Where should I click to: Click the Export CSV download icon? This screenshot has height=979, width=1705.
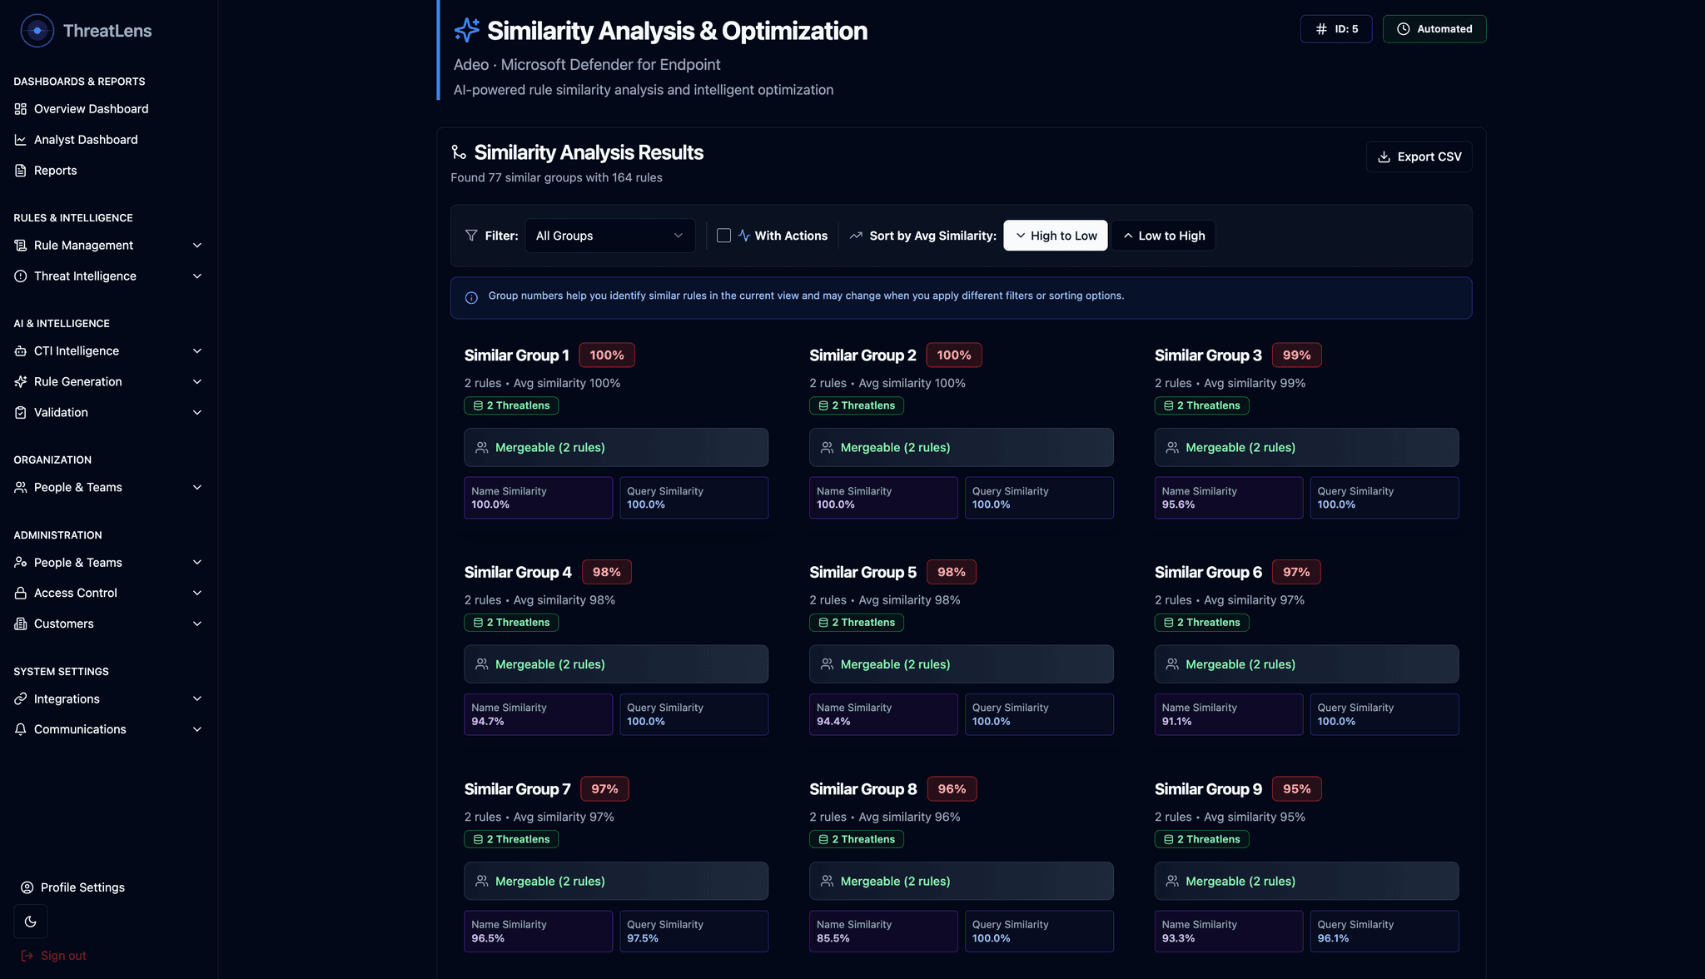pos(1384,157)
